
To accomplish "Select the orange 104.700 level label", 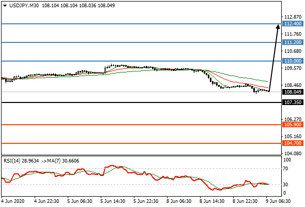I will [x=293, y=143].
